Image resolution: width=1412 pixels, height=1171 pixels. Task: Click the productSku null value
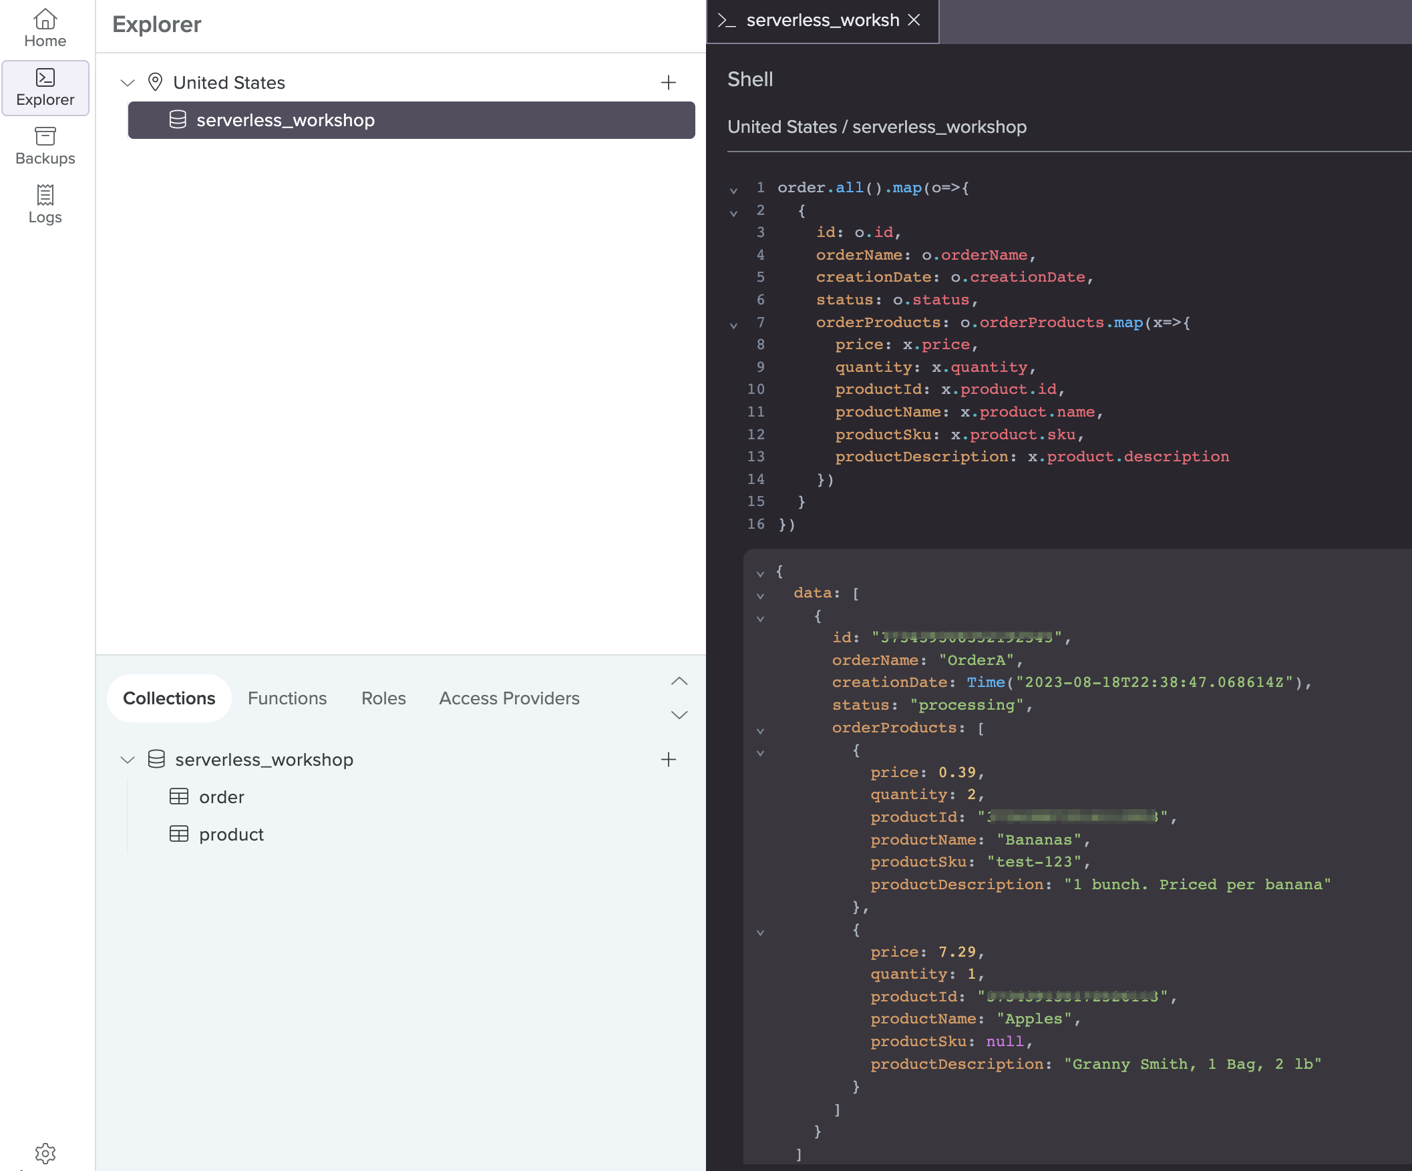tap(1005, 1041)
